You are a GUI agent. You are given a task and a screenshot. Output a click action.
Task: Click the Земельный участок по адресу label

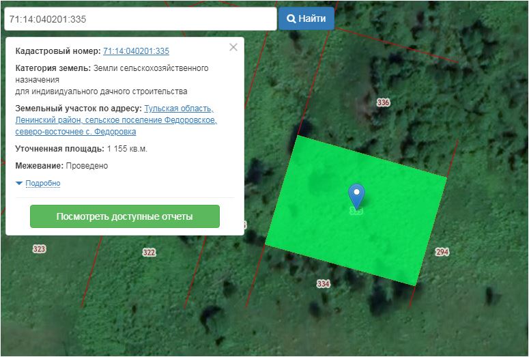(78, 109)
